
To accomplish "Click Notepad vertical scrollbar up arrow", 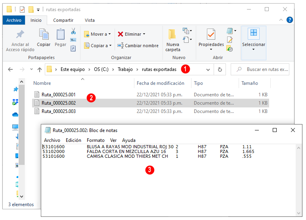I will pyautogui.click(x=298, y=148).
